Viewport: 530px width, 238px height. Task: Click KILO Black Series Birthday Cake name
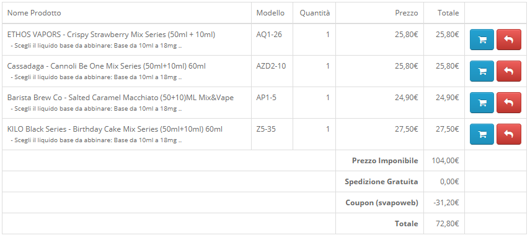115,129
